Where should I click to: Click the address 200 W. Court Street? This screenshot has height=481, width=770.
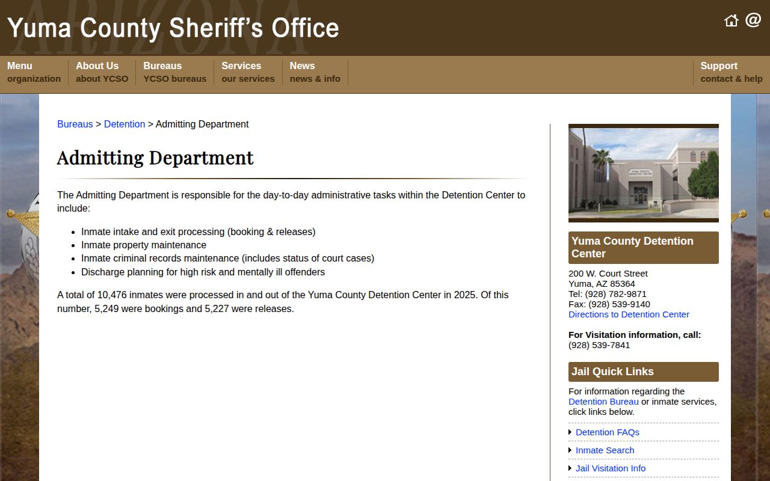coord(608,274)
